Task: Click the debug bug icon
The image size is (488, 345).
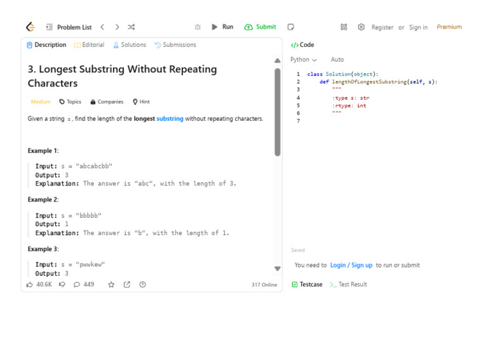Action: pyautogui.click(x=198, y=27)
